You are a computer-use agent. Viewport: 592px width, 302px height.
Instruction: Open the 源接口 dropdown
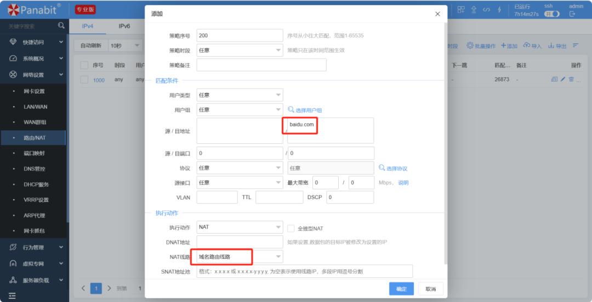(x=240, y=183)
